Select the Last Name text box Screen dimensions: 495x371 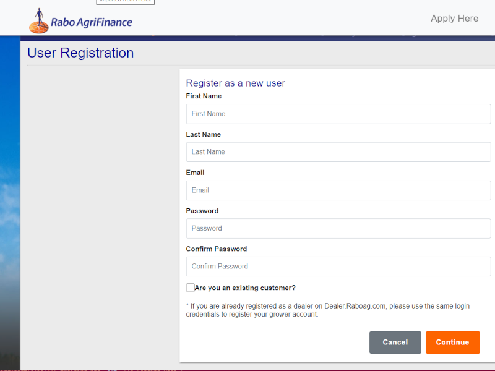pos(338,152)
